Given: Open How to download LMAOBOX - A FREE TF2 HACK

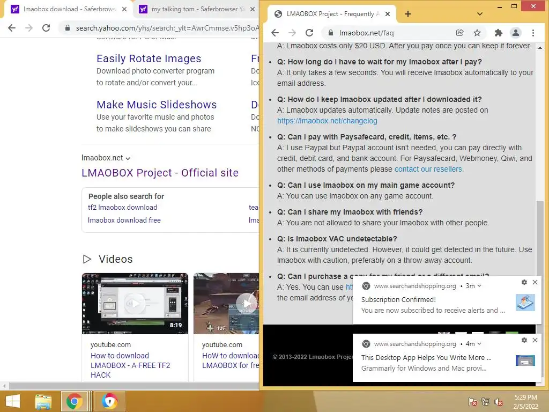Looking at the screenshot, I should pyautogui.click(x=130, y=365).
